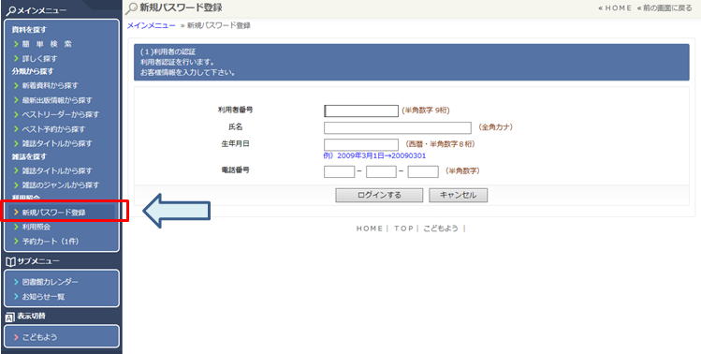
Task: Select 新規パスワード登録 in sidebar menu
Action: (53, 213)
